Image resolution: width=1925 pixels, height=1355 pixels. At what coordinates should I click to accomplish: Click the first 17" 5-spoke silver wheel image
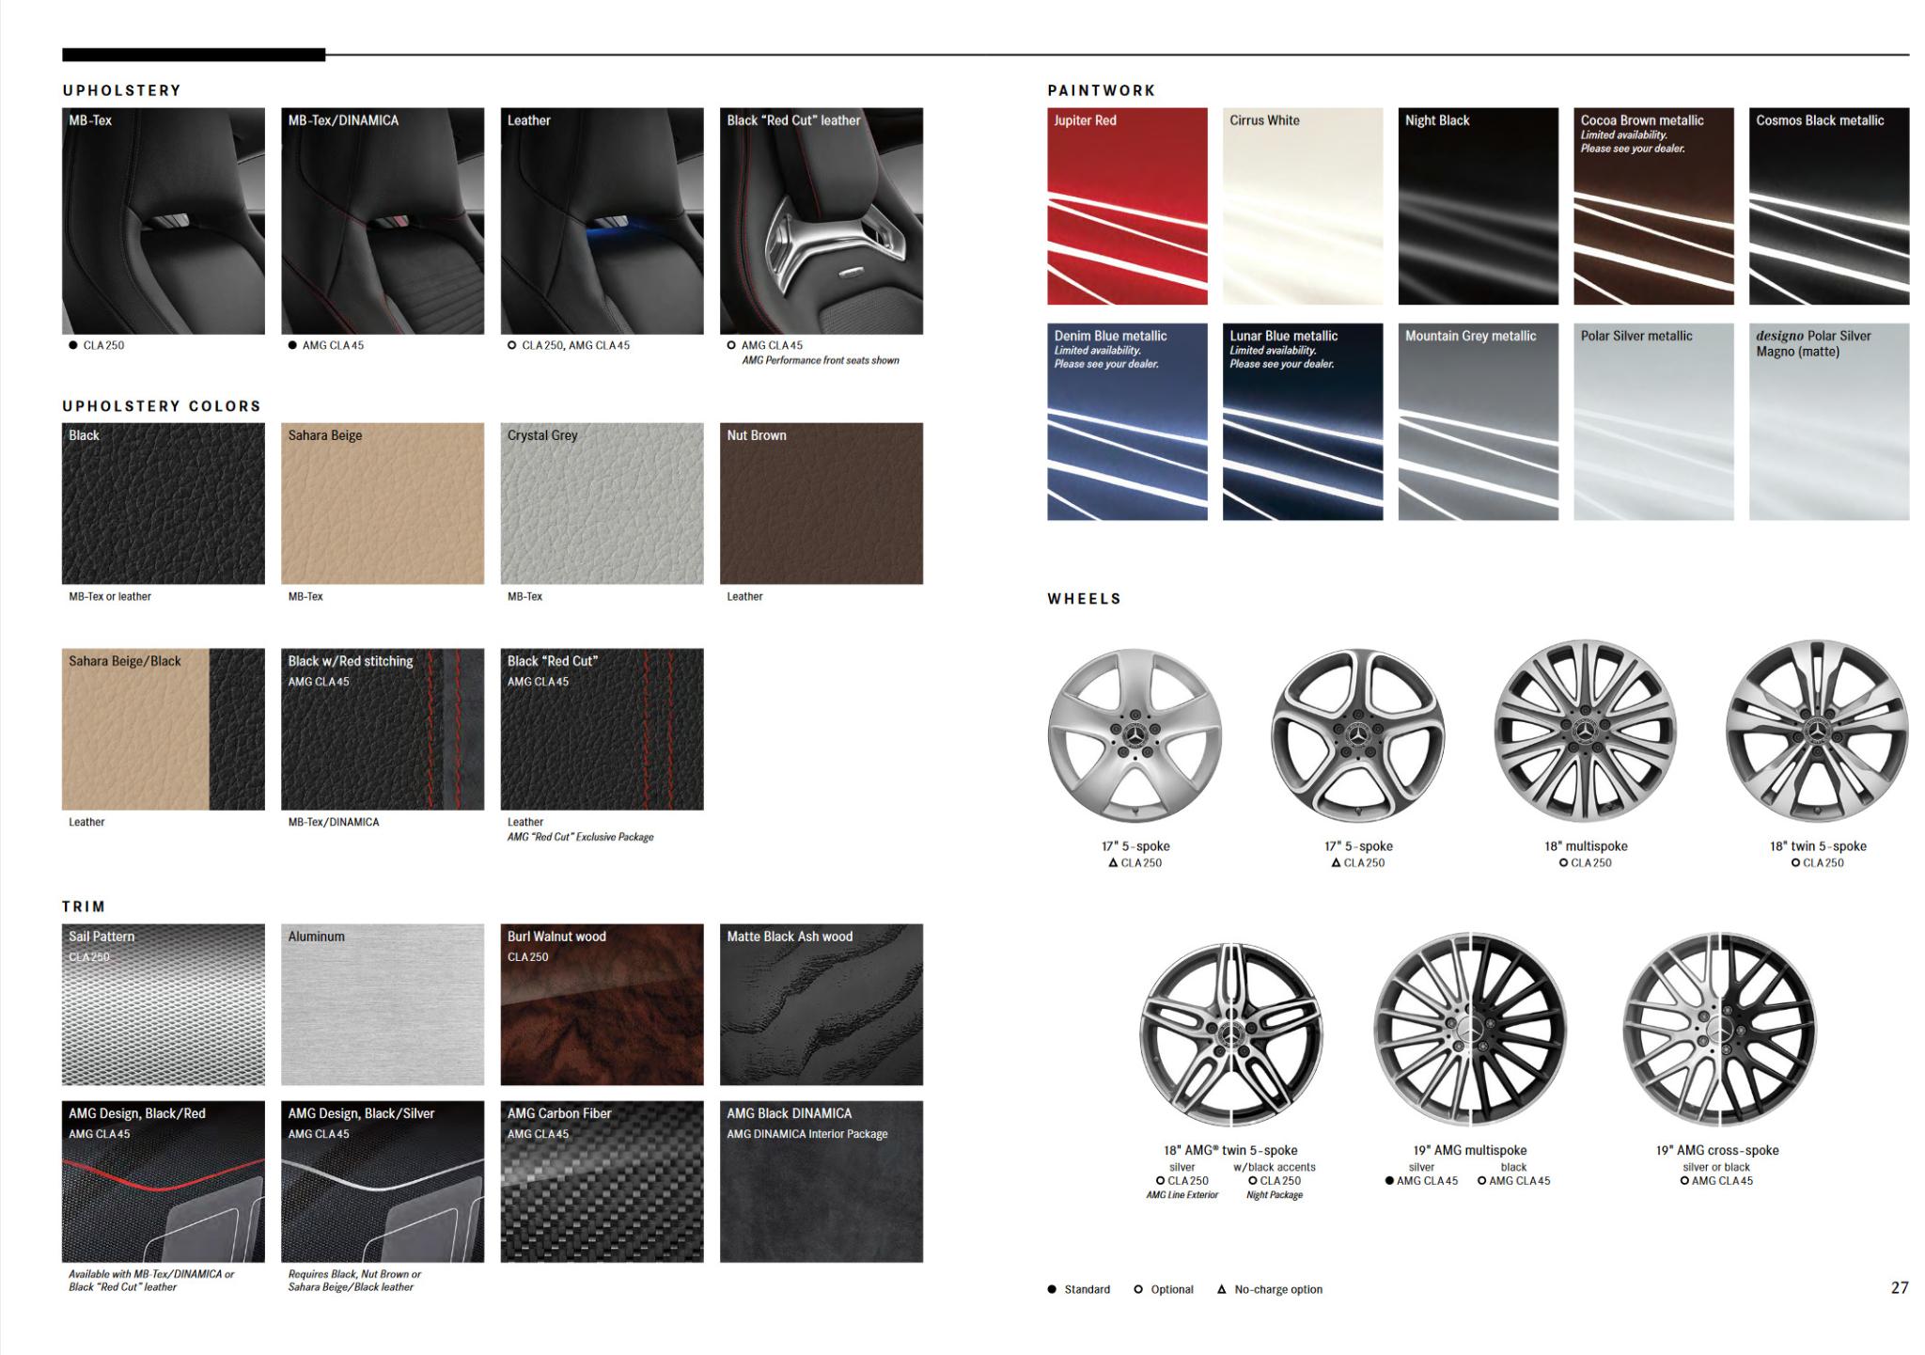(x=1135, y=735)
